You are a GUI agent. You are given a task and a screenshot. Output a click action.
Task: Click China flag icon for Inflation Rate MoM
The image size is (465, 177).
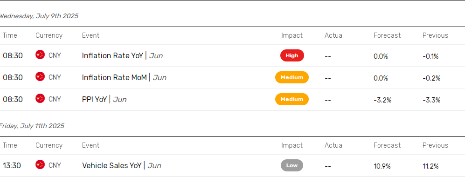[40, 77]
